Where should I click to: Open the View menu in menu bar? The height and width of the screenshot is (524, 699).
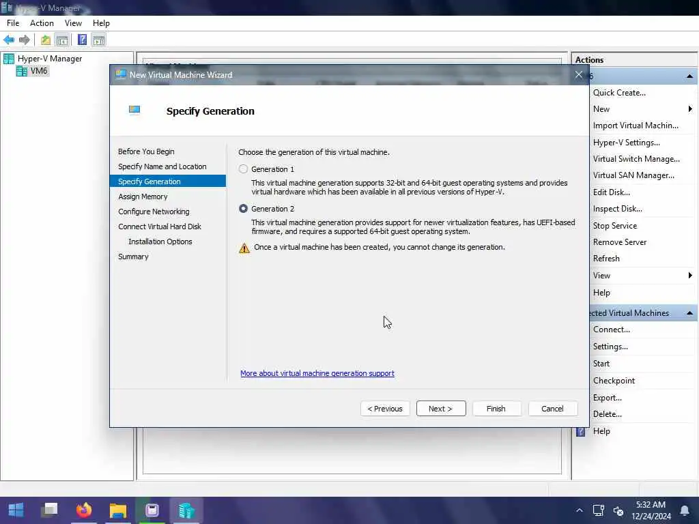tap(73, 23)
